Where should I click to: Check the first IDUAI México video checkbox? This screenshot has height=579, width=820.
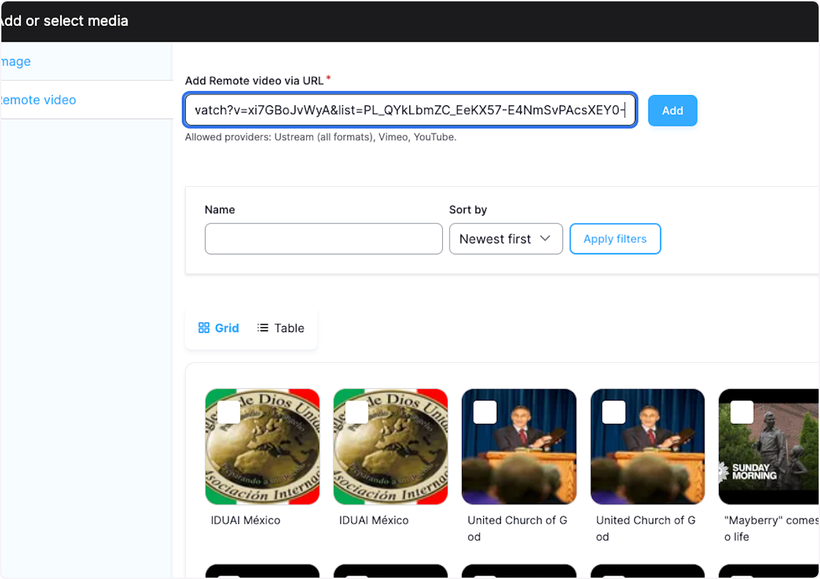(x=228, y=412)
